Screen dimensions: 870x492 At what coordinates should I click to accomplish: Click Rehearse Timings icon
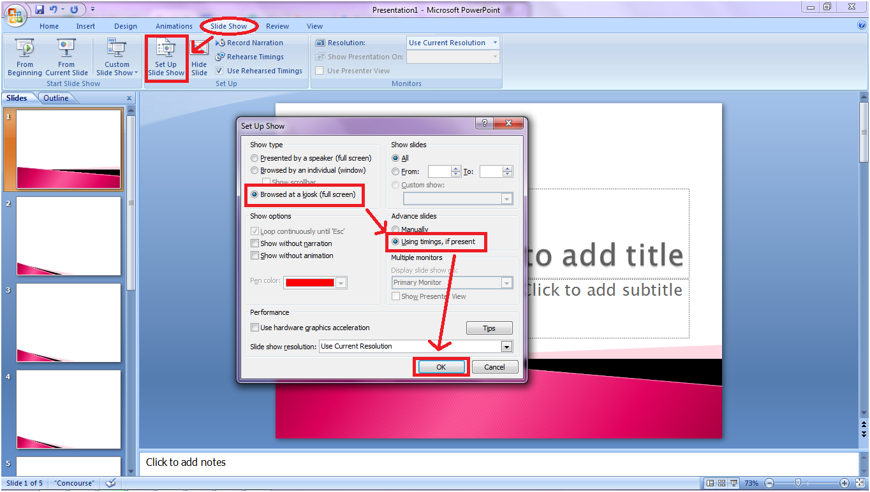click(x=220, y=57)
